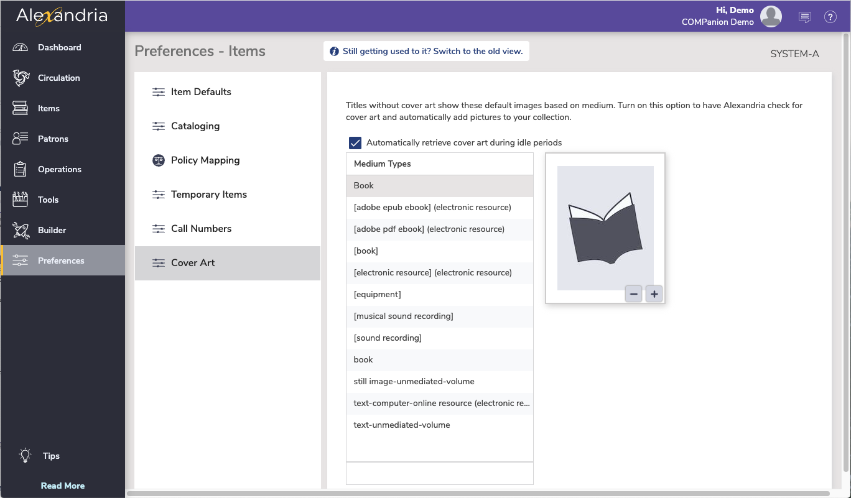The height and width of the screenshot is (498, 851).
Task: Open help question mark icon
Action: pyautogui.click(x=830, y=17)
